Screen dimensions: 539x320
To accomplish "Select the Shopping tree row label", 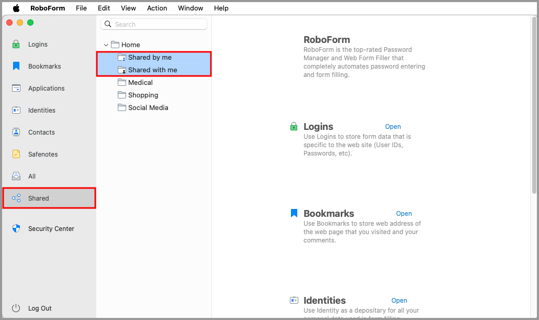I will pos(143,95).
